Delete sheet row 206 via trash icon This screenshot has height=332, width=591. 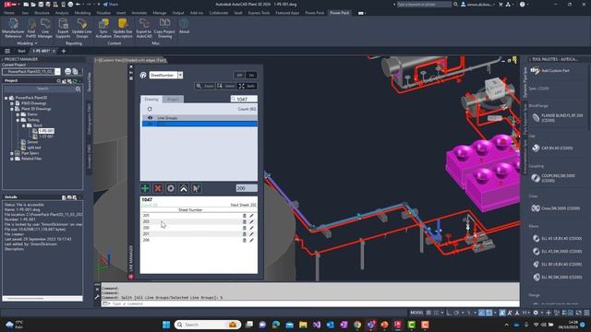(x=244, y=240)
